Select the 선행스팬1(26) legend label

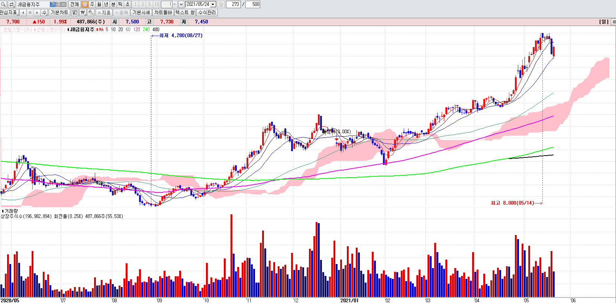click(x=17, y=29)
